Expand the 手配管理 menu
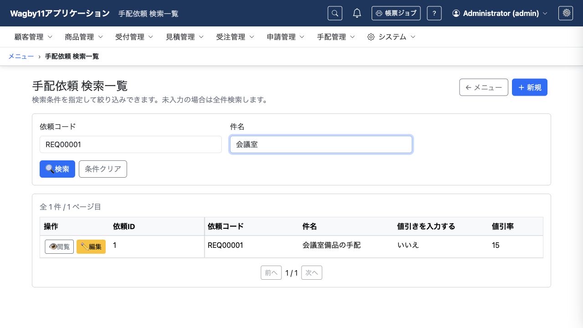The image size is (583, 328). click(x=336, y=37)
